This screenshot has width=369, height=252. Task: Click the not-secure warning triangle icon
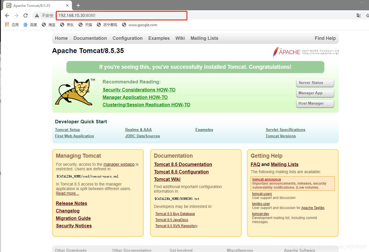[x=37, y=15]
